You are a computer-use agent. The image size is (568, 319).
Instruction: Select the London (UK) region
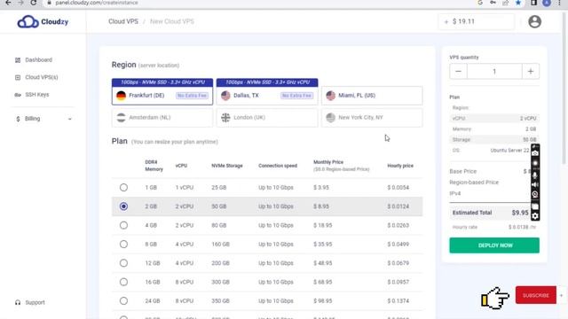pyautogui.click(x=267, y=118)
